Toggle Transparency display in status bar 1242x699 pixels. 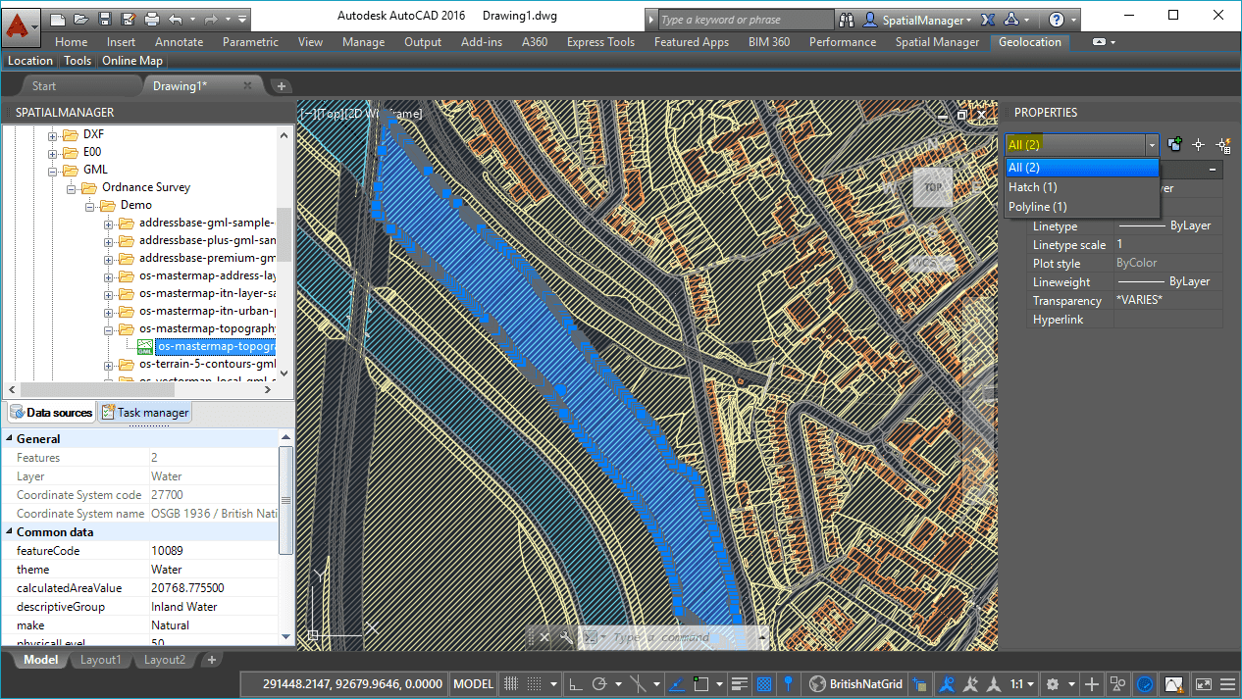pyautogui.click(x=764, y=683)
